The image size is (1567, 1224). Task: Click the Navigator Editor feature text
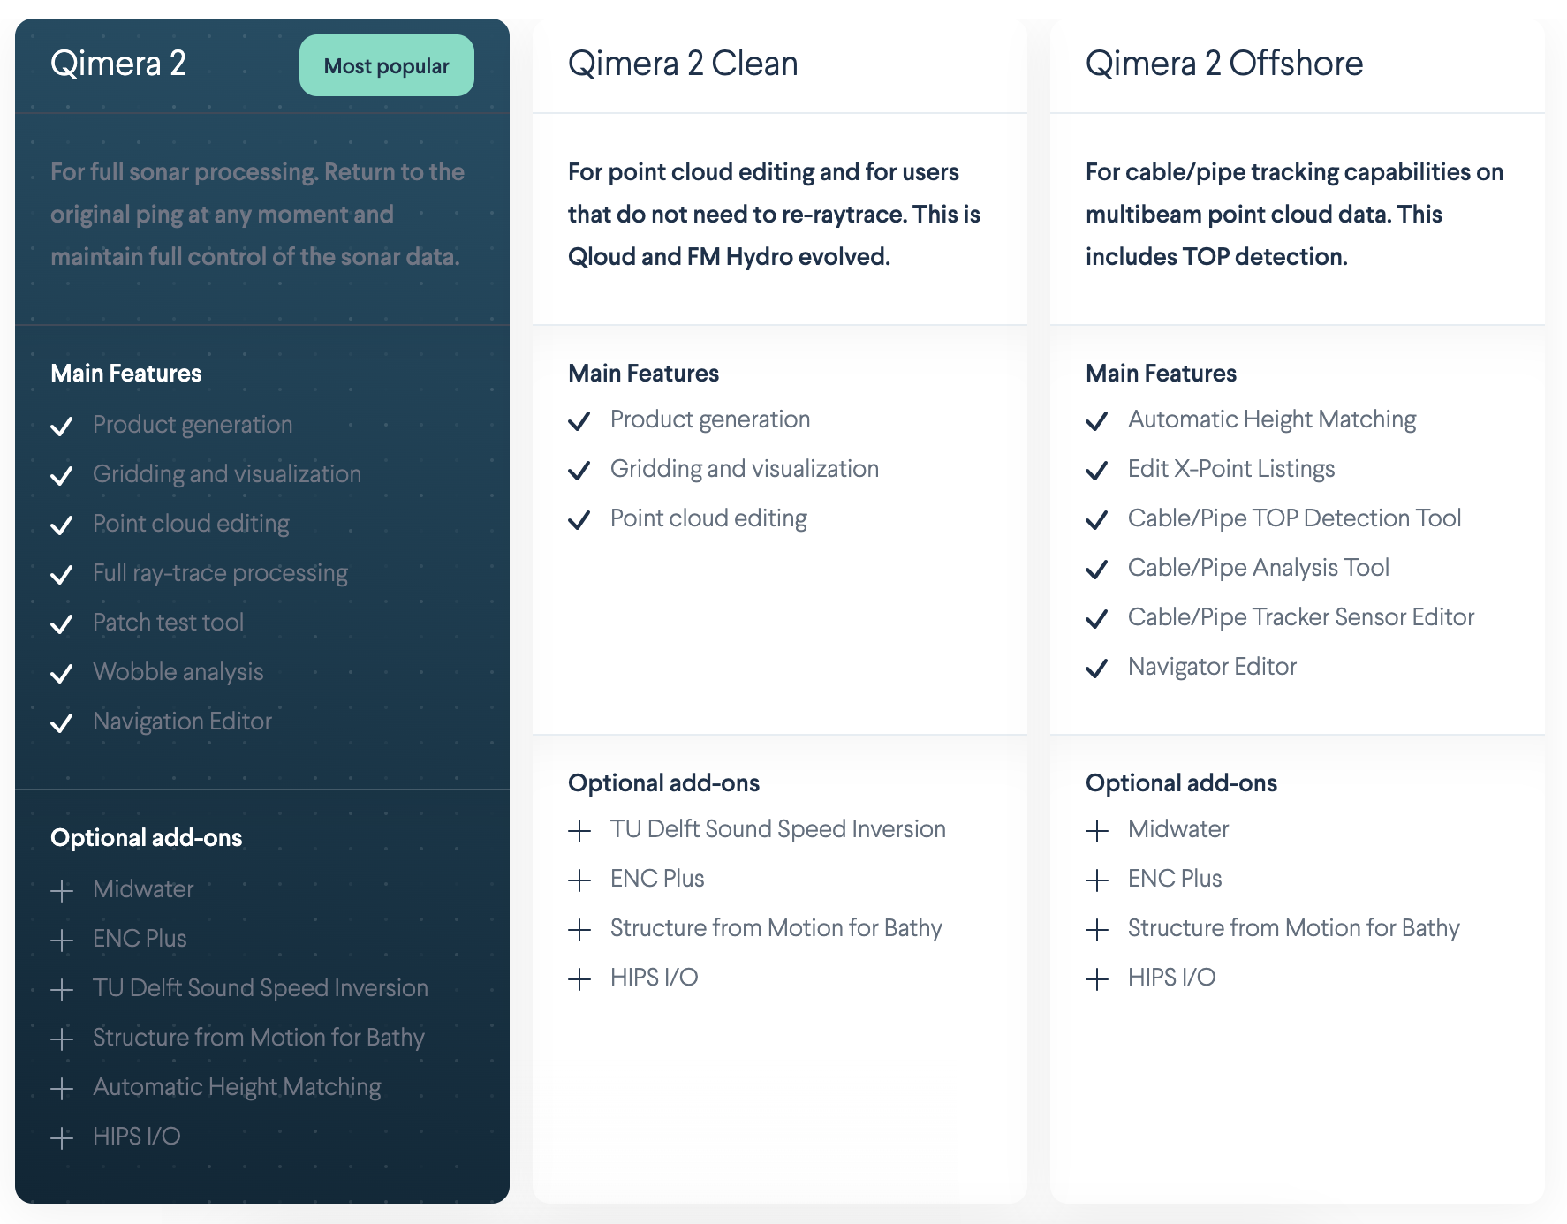point(1212,667)
